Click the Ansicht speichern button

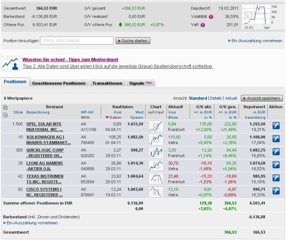262,98
